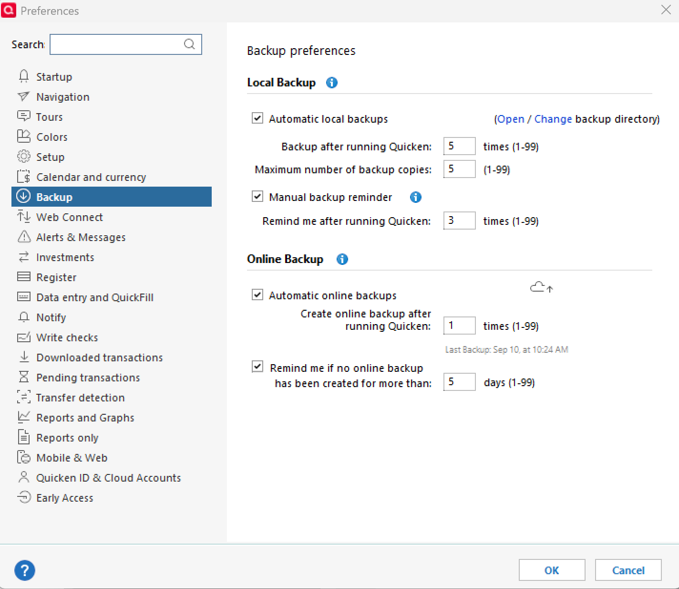Uncheck Manual backup reminder
The width and height of the screenshot is (679, 589).
point(257,196)
